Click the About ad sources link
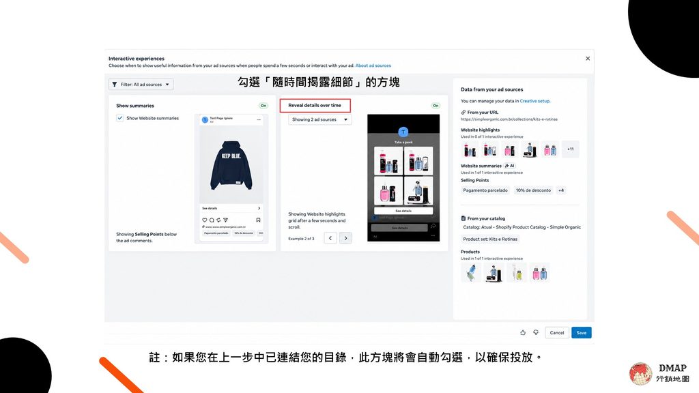Viewport: 699px width, 393px height. pyautogui.click(x=373, y=65)
